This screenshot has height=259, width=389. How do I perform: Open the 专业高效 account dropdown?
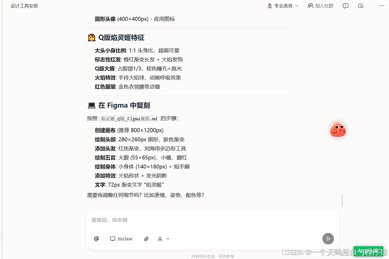(x=283, y=6)
